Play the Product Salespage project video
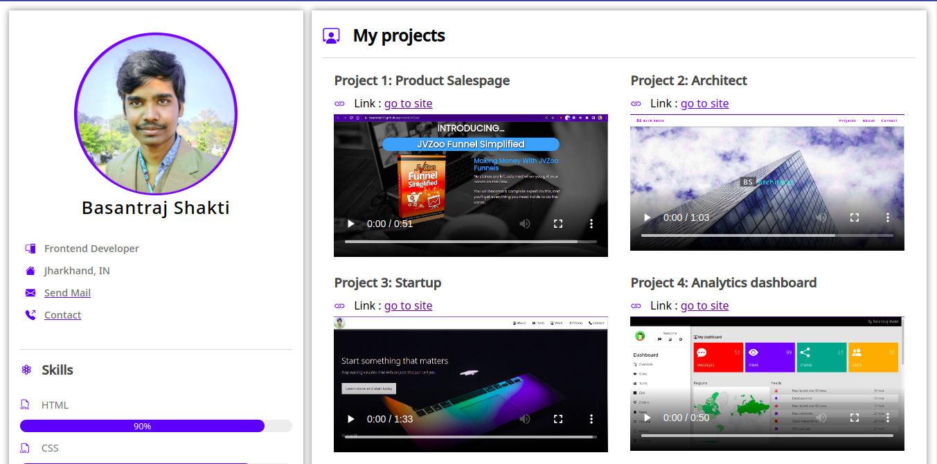937x464 pixels. [x=350, y=223]
